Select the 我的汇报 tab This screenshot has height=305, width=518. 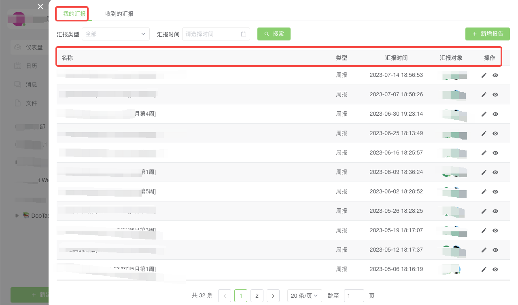pyautogui.click(x=74, y=14)
